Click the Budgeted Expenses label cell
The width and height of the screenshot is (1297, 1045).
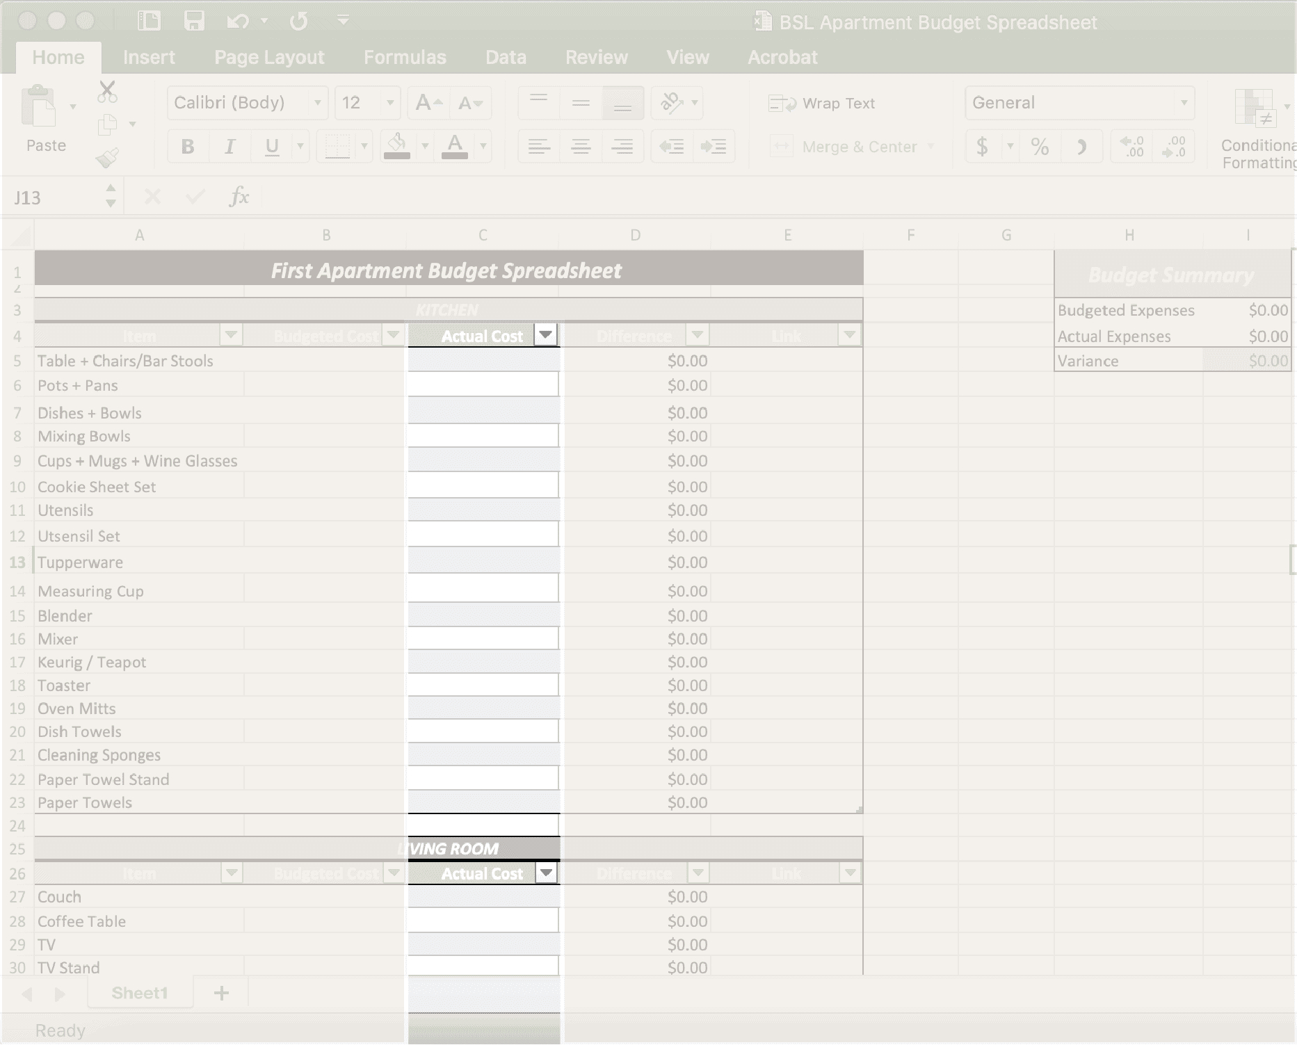(1128, 310)
